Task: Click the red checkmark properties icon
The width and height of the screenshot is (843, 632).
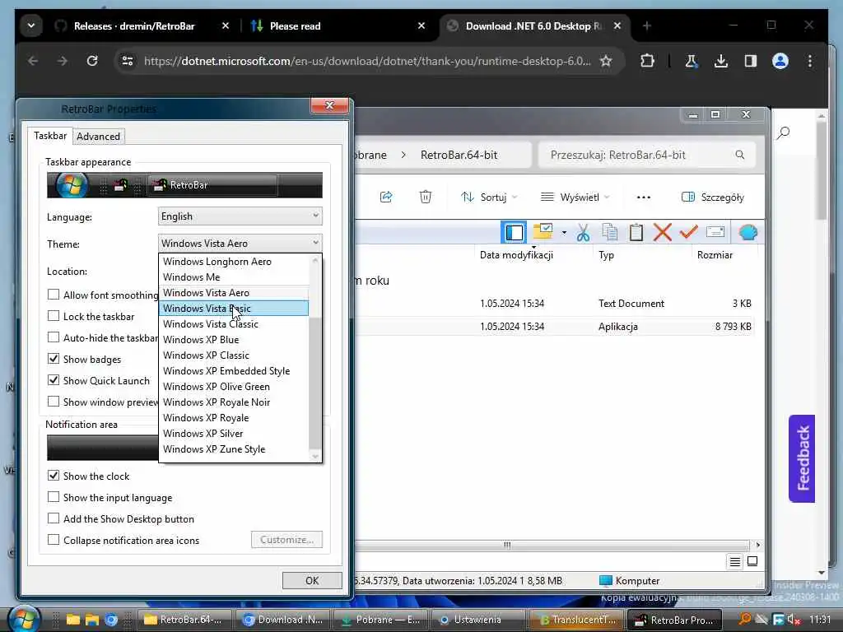Action: (x=689, y=231)
